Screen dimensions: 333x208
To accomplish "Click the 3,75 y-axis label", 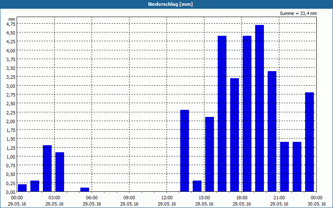I will (x=11, y=59).
